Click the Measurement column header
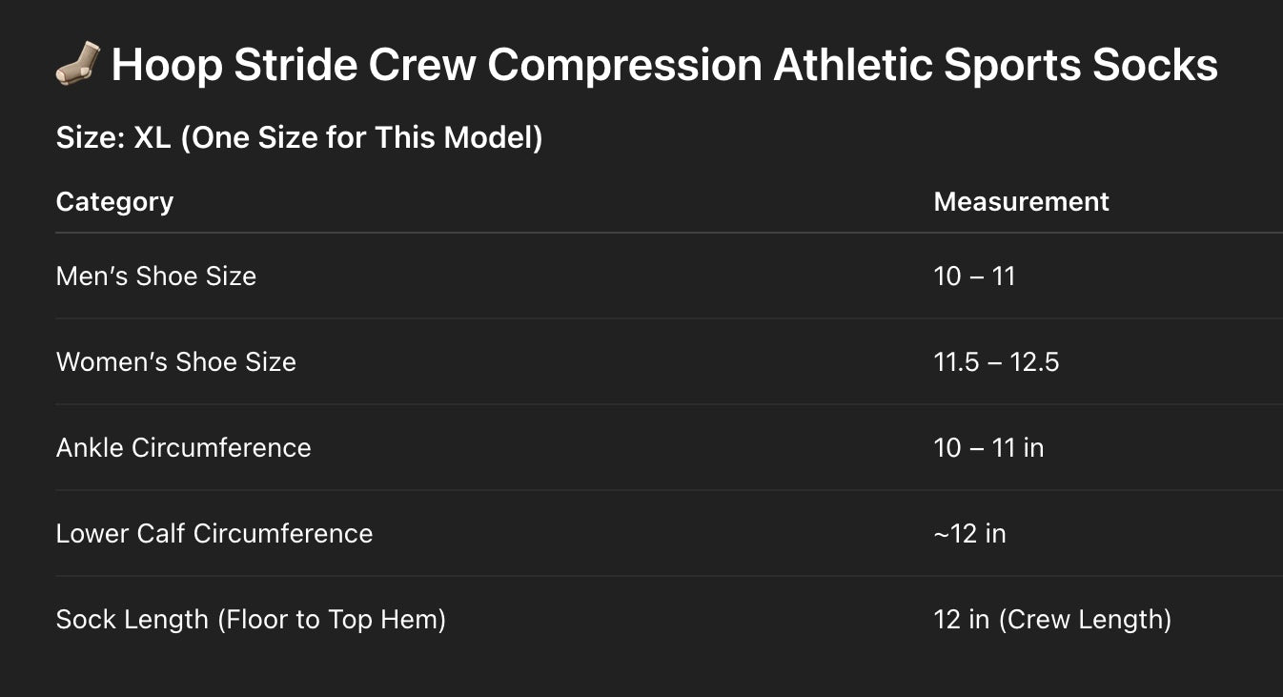Image resolution: width=1283 pixels, height=697 pixels. point(1021,201)
